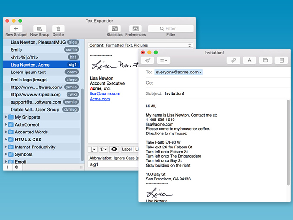
Task: Click the photo browser icon in Mail
Action: point(265,60)
